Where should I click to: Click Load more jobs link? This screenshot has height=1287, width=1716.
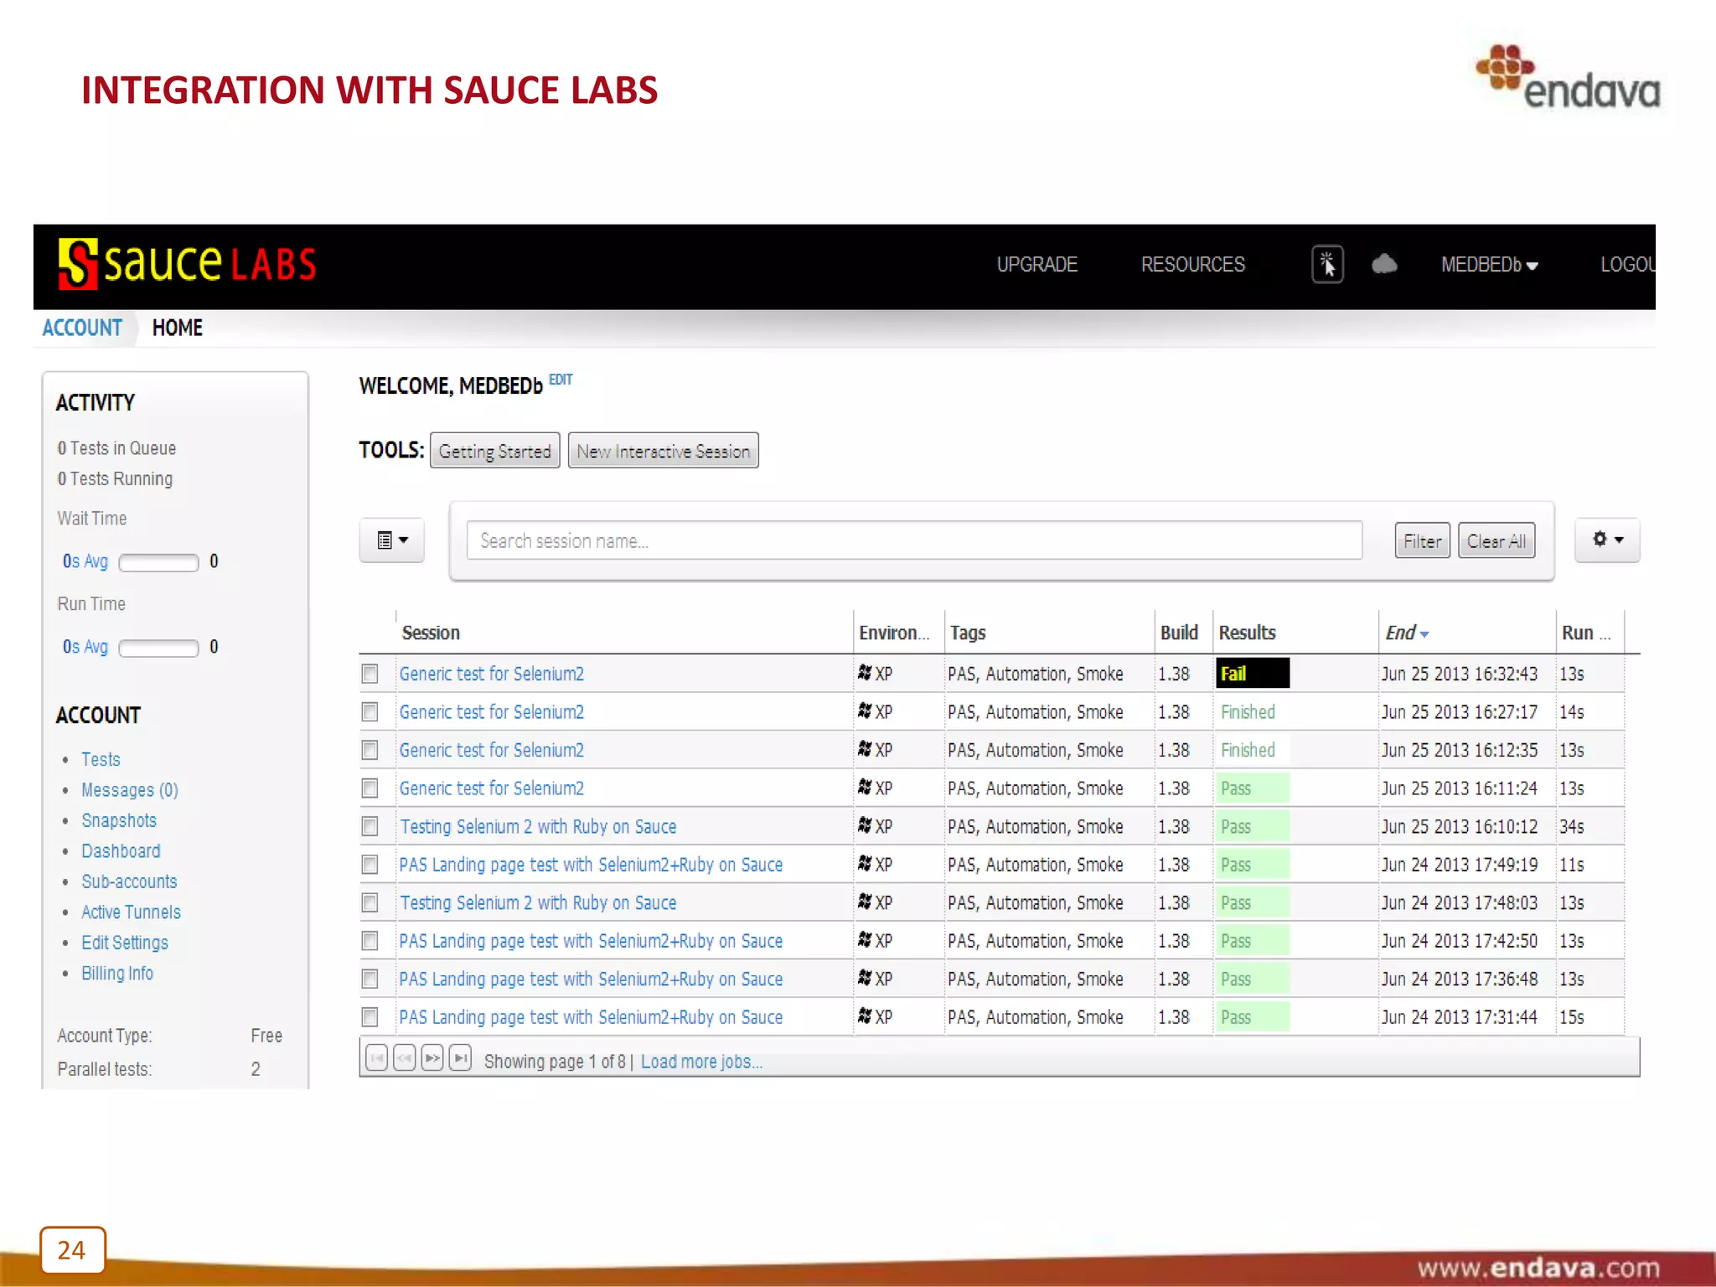701,1062
